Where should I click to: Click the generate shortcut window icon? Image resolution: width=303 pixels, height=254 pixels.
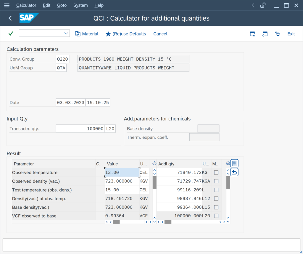click(265, 34)
